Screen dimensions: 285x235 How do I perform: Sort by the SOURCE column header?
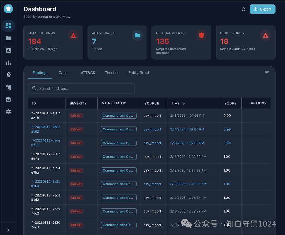point(151,103)
